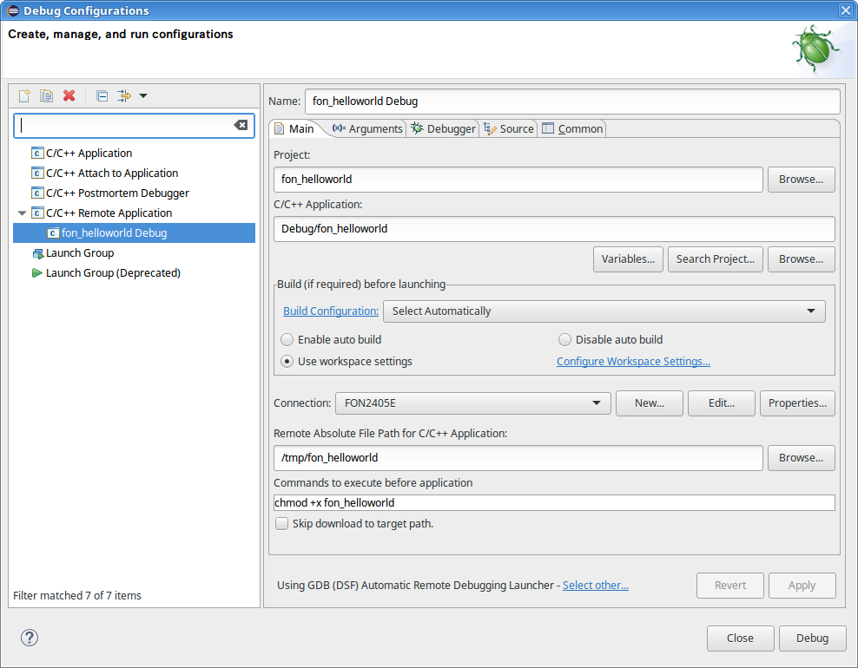Screen dimensions: 858x668
Task: Click the filter launch configurations icon
Action: click(x=123, y=96)
